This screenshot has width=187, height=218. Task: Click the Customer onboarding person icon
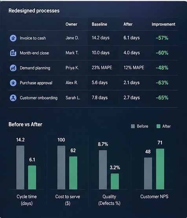13,98
